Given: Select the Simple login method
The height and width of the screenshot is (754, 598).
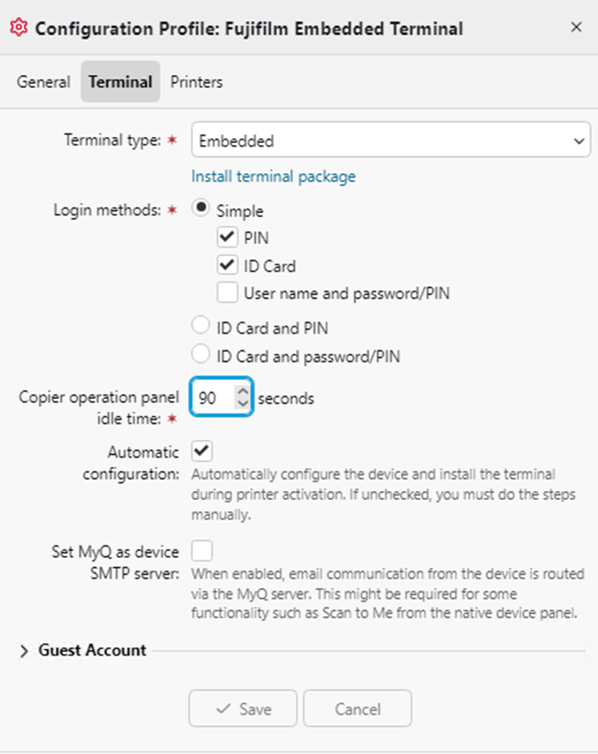Looking at the screenshot, I should 202,209.
